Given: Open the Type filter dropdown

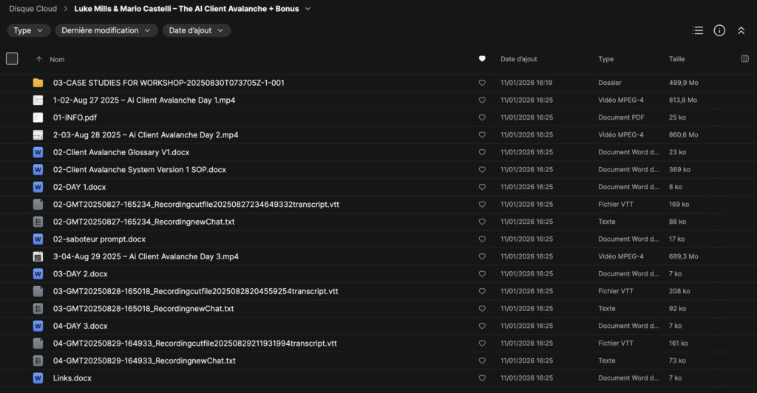Looking at the screenshot, I should click(29, 30).
